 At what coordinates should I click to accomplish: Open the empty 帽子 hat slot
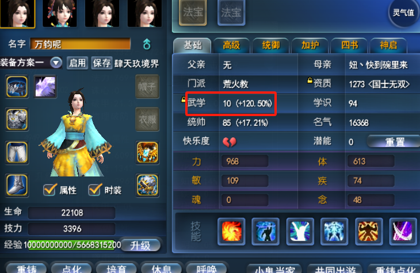point(147,86)
